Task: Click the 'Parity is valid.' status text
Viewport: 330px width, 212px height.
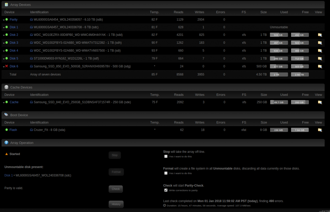Action: (14, 188)
